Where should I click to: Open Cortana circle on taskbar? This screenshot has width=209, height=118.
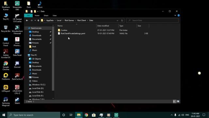(x=64, y=115)
